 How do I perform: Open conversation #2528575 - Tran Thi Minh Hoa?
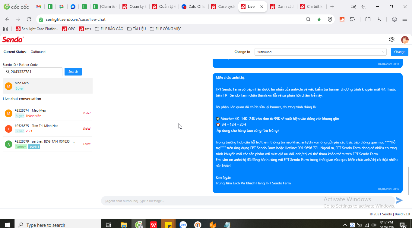pyautogui.click(x=48, y=128)
